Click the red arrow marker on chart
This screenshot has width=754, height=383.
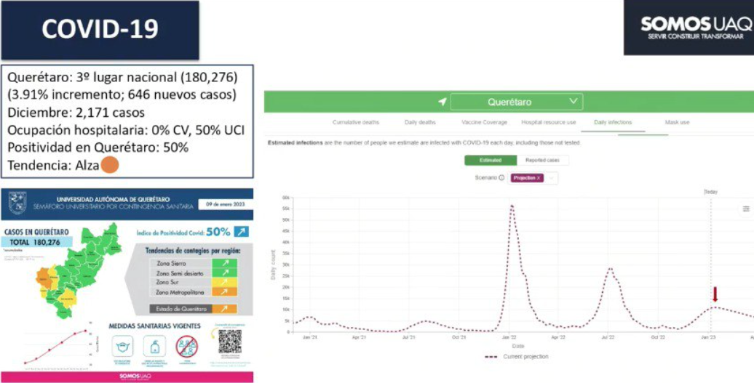(715, 294)
